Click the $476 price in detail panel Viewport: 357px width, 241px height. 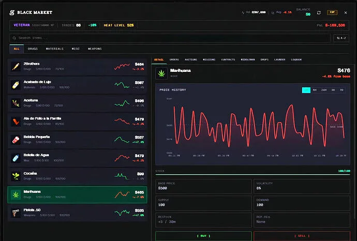click(x=344, y=70)
